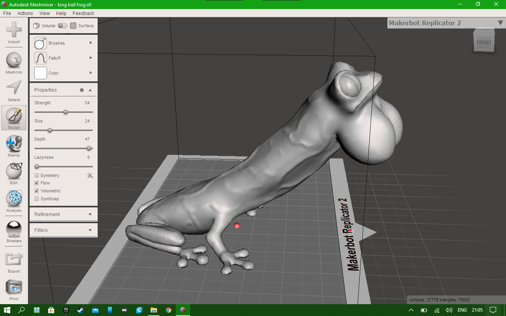506x316 pixels.
Task: Click the Size slider handle
Action: click(50, 130)
